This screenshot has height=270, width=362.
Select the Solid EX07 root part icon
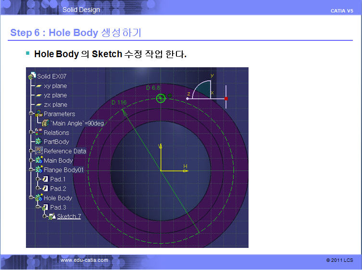click(x=32, y=76)
